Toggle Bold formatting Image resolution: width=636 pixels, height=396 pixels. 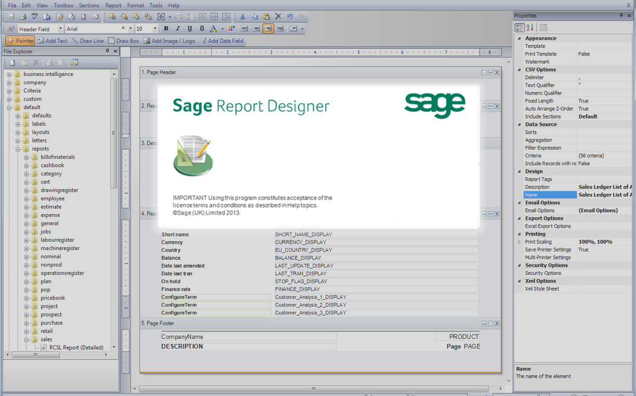pyautogui.click(x=166, y=29)
